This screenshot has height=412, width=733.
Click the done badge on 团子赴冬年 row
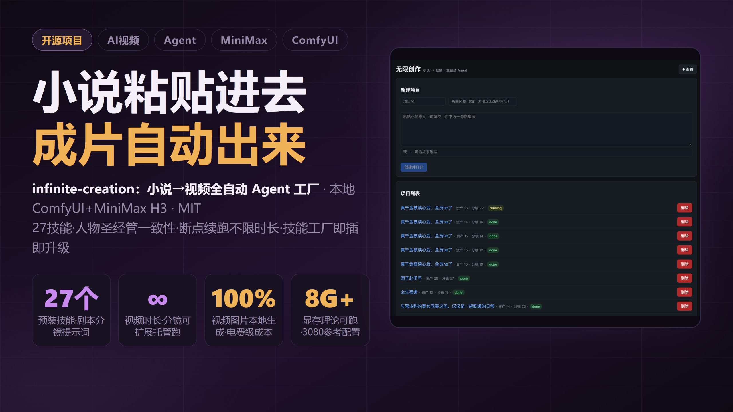[464, 278]
